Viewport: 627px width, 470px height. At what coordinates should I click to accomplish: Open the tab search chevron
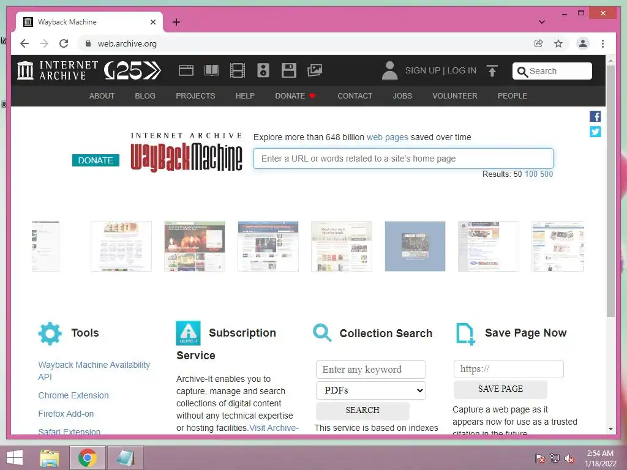coord(541,22)
